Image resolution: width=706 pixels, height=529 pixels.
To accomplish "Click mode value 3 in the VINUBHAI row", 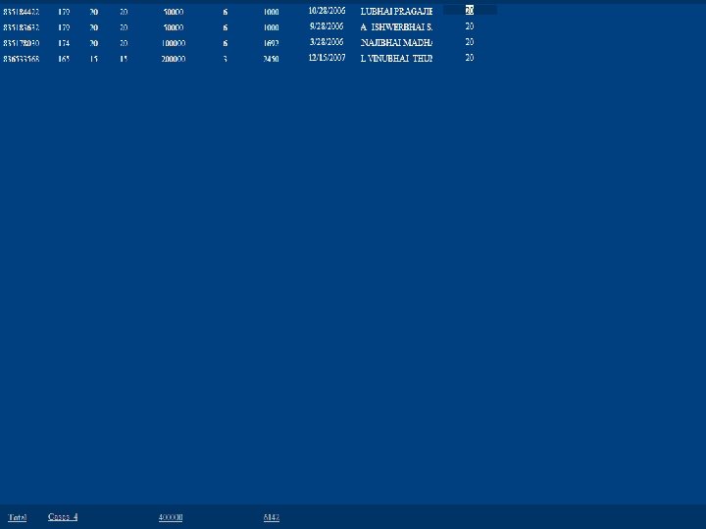I will (226, 59).
